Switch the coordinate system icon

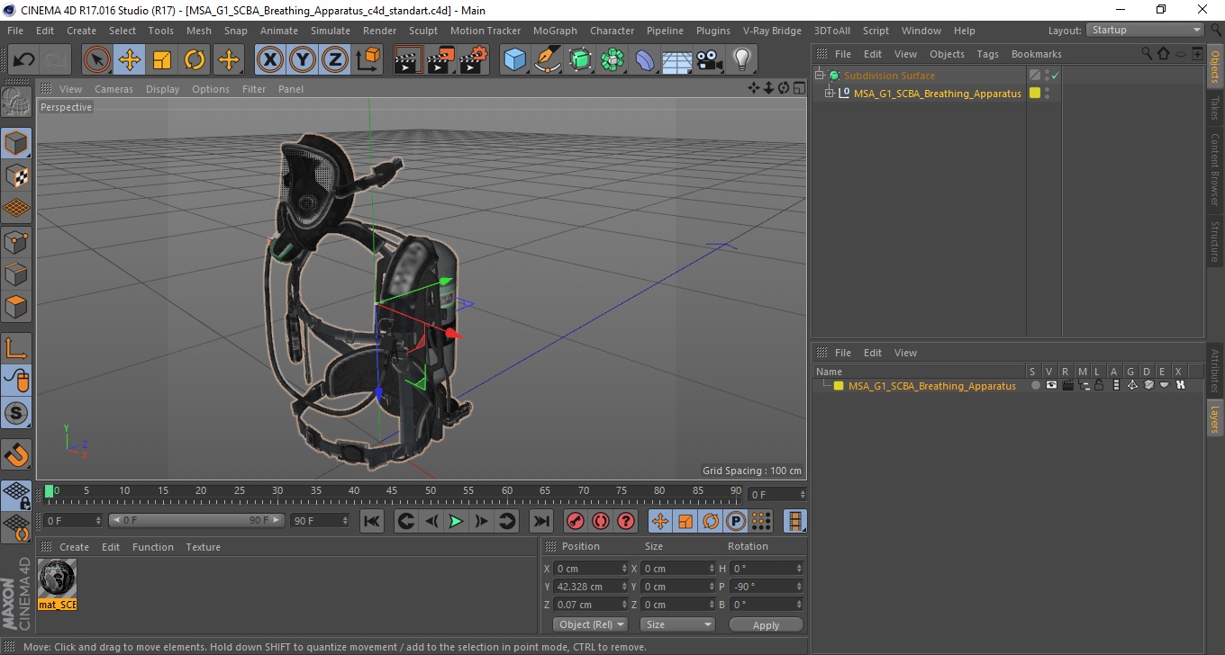point(367,60)
